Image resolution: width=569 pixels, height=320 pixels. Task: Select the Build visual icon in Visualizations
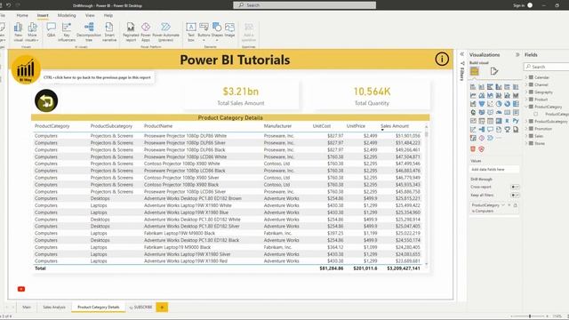click(474, 71)
